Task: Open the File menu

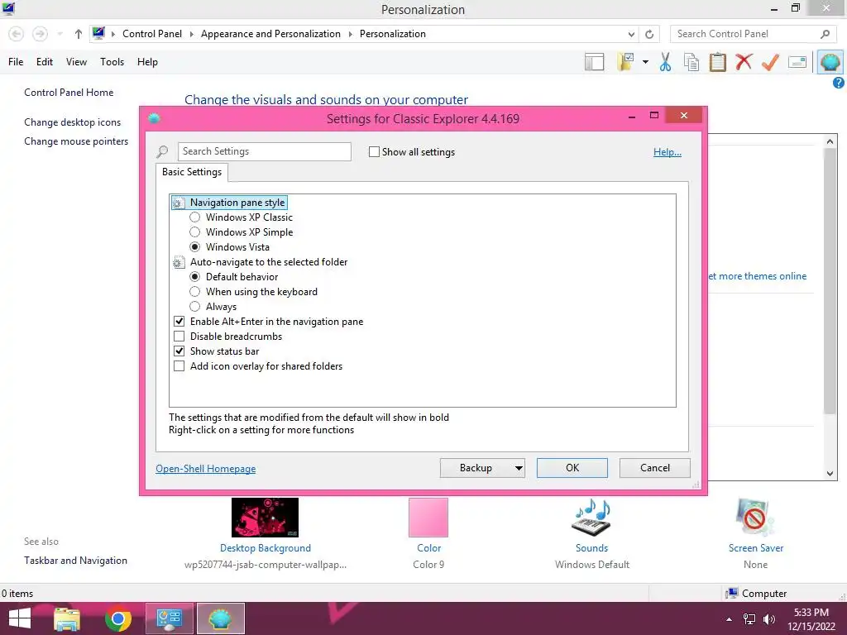Action: pos(16,62)
